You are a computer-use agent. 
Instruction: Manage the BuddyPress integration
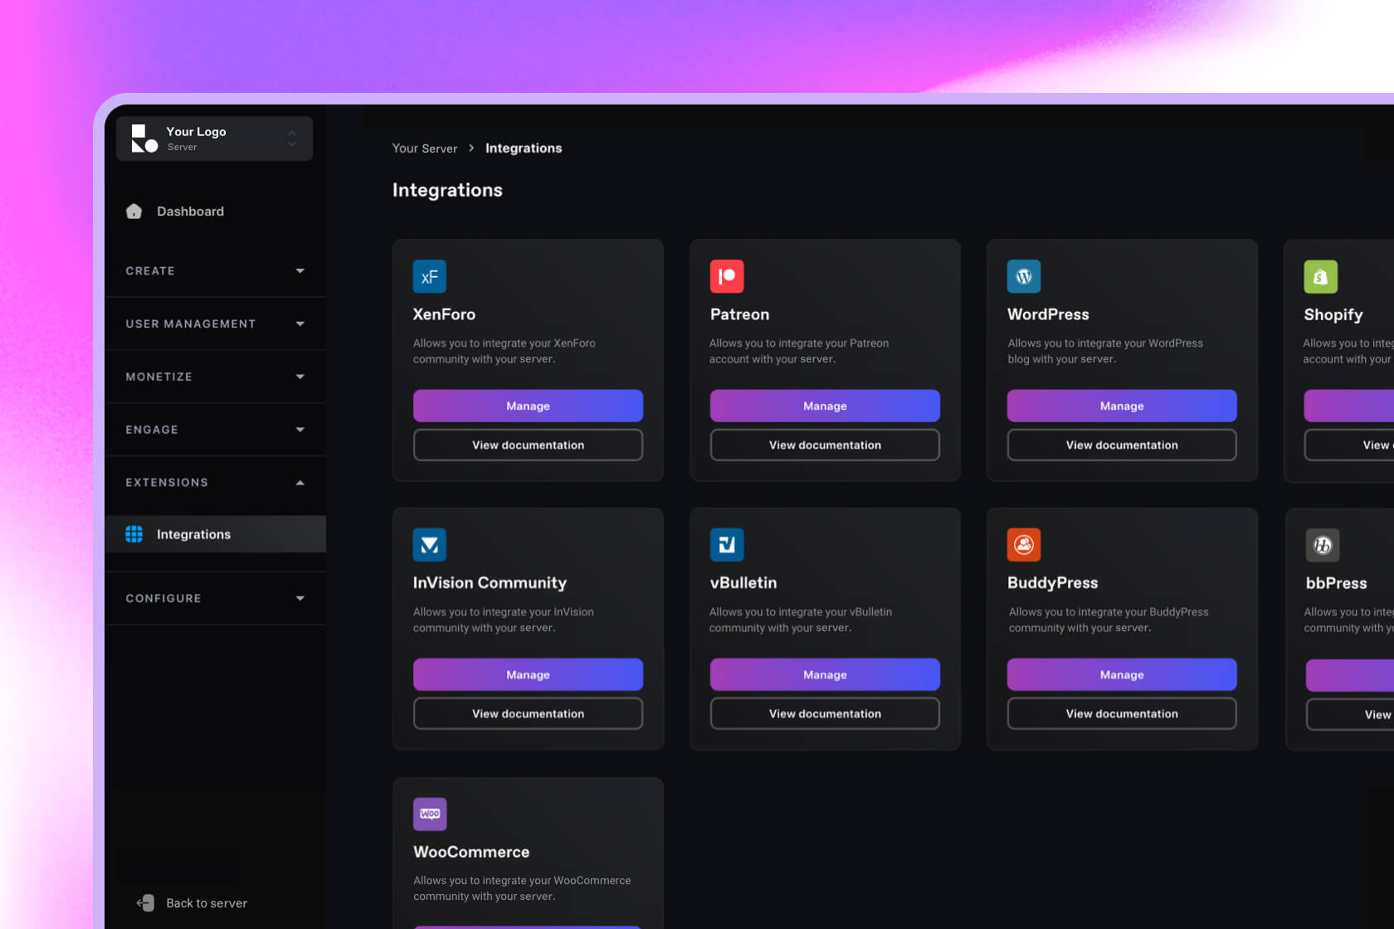tap(1122, 674)
